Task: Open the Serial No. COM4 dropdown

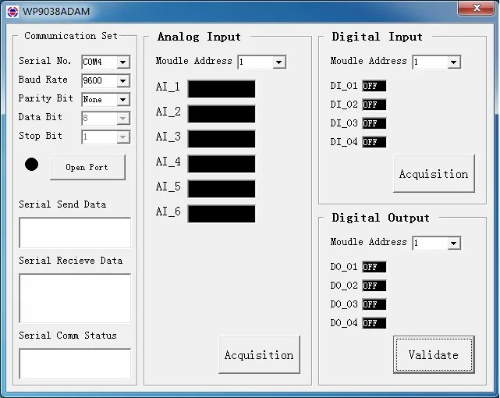Action: pos(122,62)
